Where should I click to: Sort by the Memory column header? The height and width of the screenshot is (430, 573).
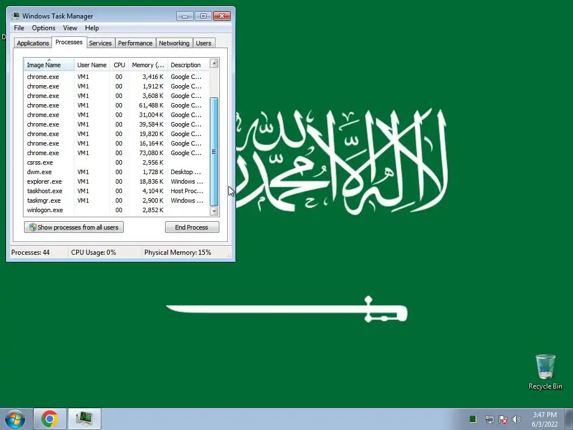click(148, 65)
